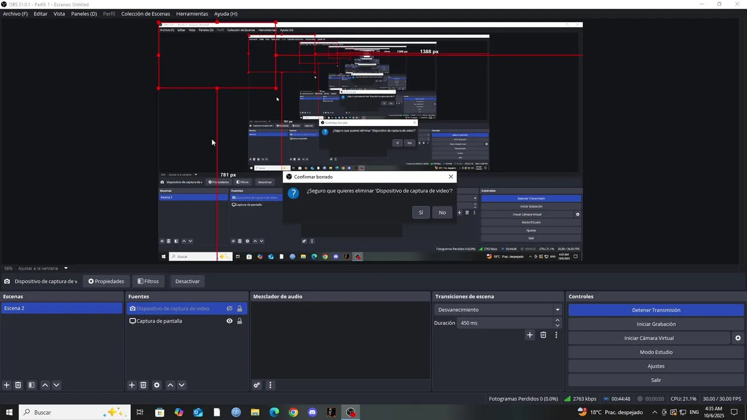Click Desactivar button in source toolbar
The width and height of the screenshot is (747, 420).
point(187,281)
